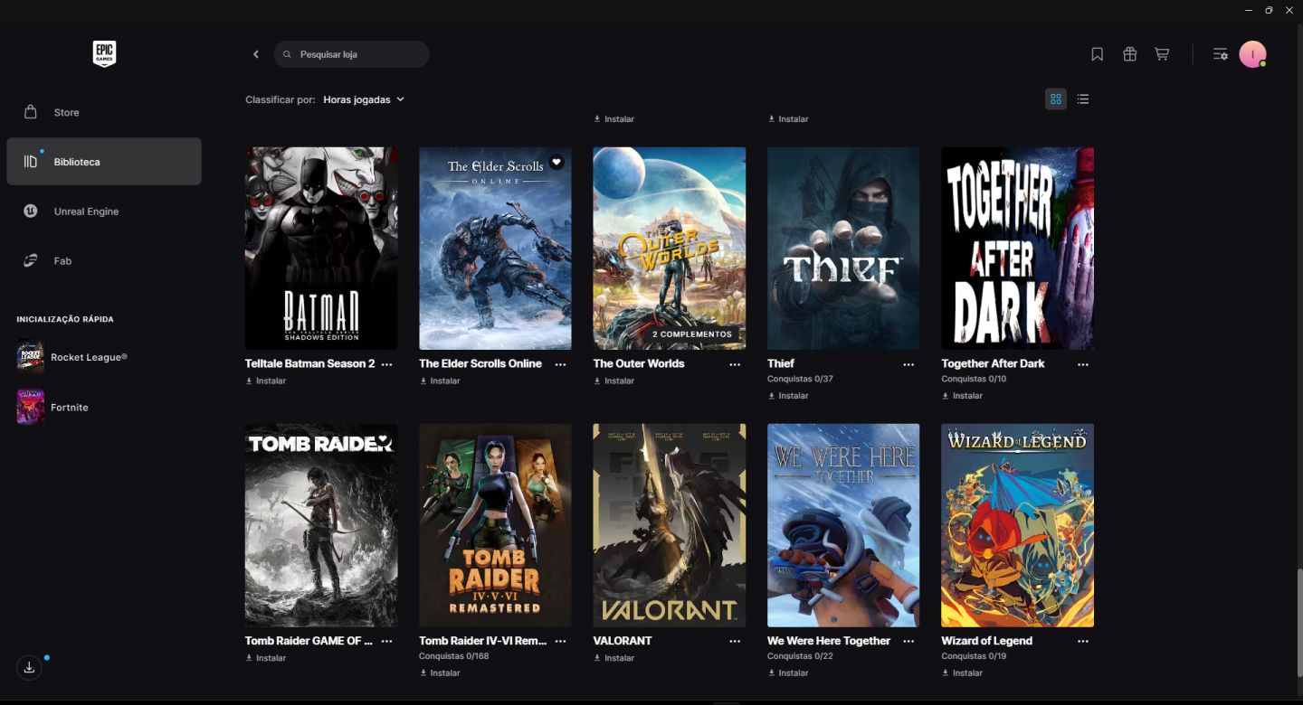This screenshot has height=705, width=1303.
Task: Open the user profile avatar
Action: (x=1252, y=54)
